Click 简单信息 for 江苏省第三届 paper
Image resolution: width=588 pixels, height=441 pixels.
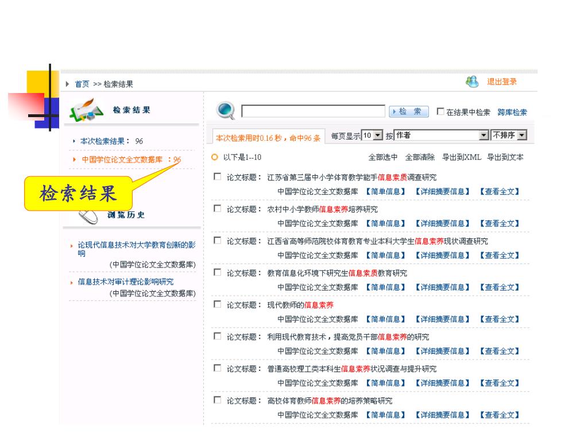[385, 191]
